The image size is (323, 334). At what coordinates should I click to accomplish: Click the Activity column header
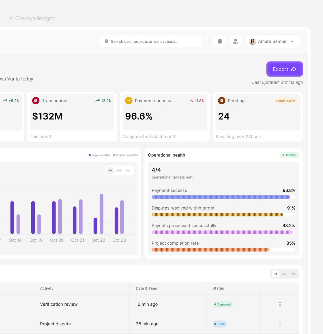47,288
